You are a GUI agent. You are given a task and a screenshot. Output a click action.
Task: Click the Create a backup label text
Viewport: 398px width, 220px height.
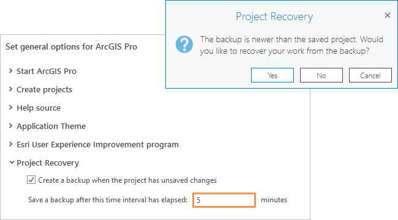click(x=127, y=180)
